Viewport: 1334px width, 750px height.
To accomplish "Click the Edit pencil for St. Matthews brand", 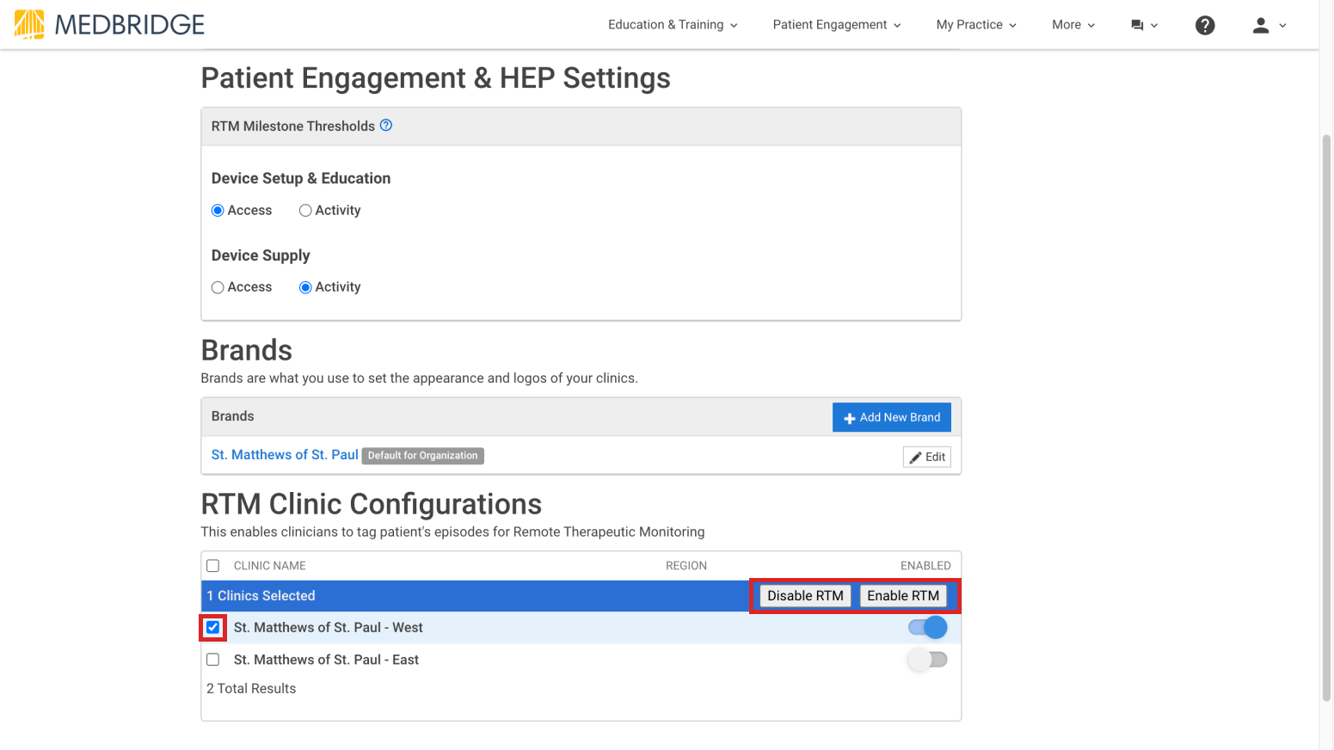I will pyautogui.click(x=926, y=457).
